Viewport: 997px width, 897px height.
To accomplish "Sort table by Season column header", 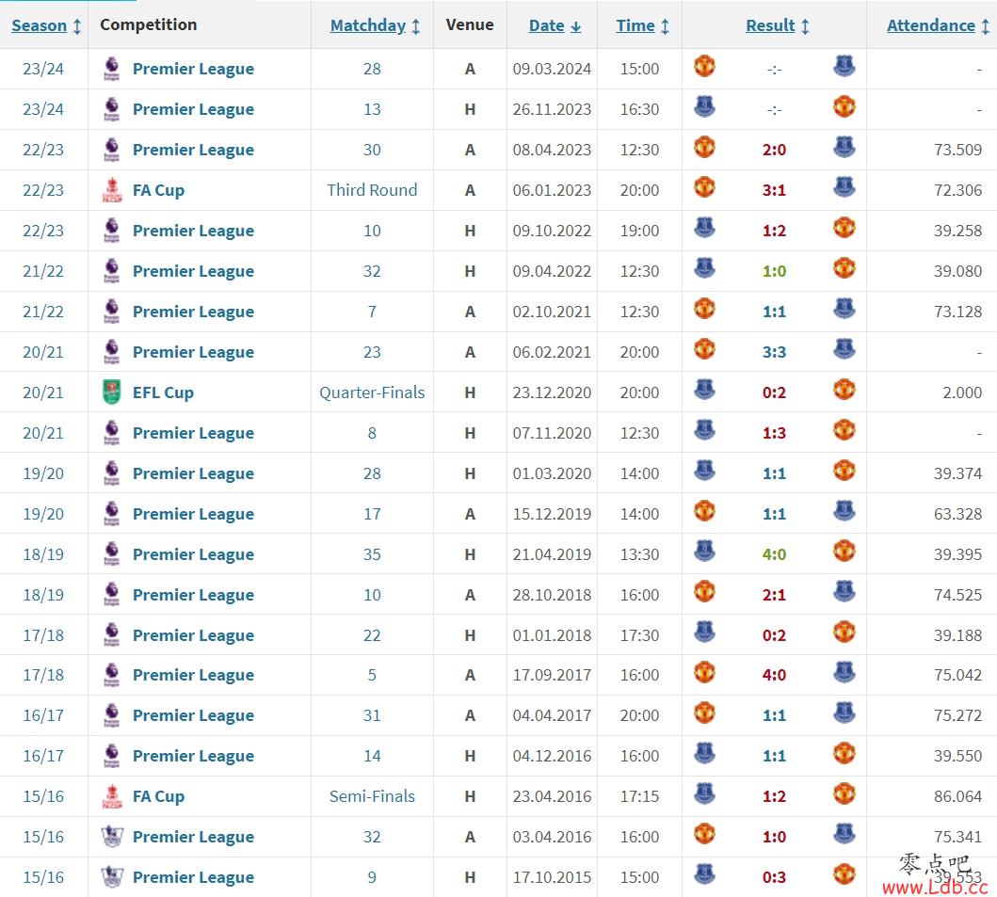I will 46,25.
